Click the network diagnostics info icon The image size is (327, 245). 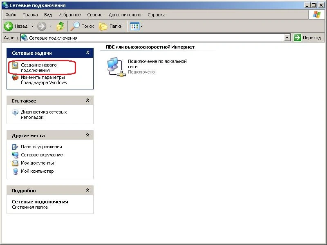[x=15, y=112]
